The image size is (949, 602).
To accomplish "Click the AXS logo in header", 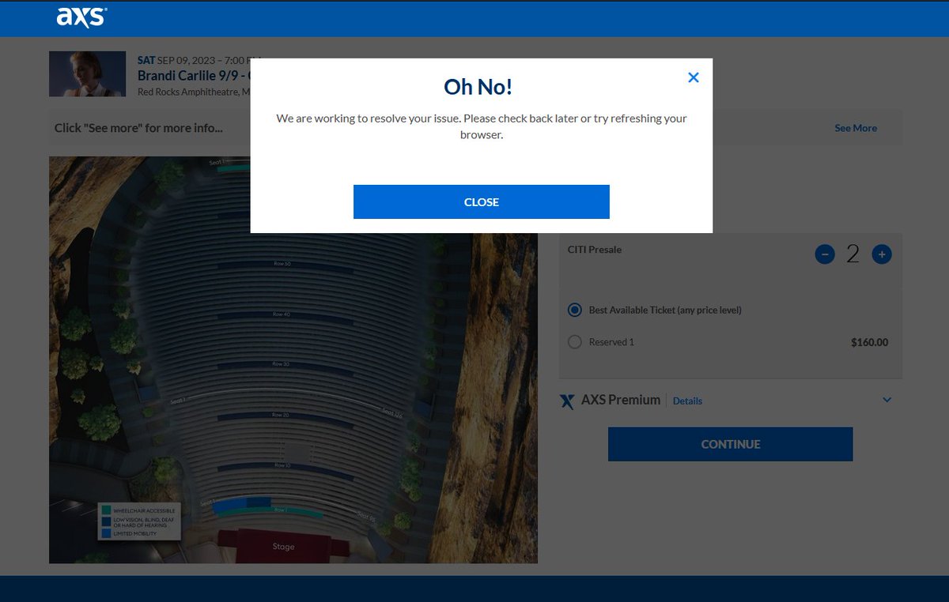I will pyautogui.click(x=81, y=17).
